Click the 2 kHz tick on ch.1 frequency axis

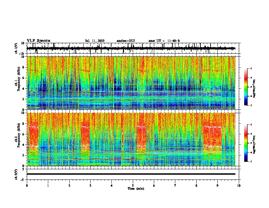(23, 99)
